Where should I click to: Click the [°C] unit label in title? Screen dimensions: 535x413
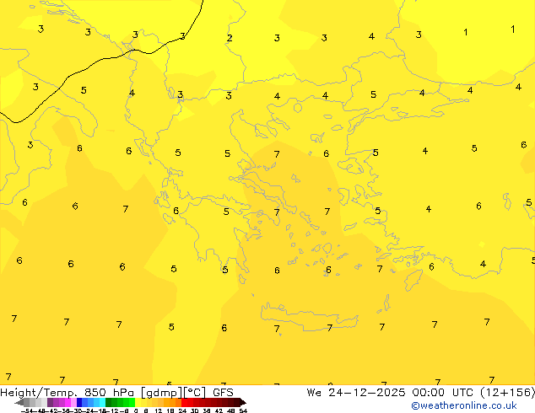click(195, 393)
